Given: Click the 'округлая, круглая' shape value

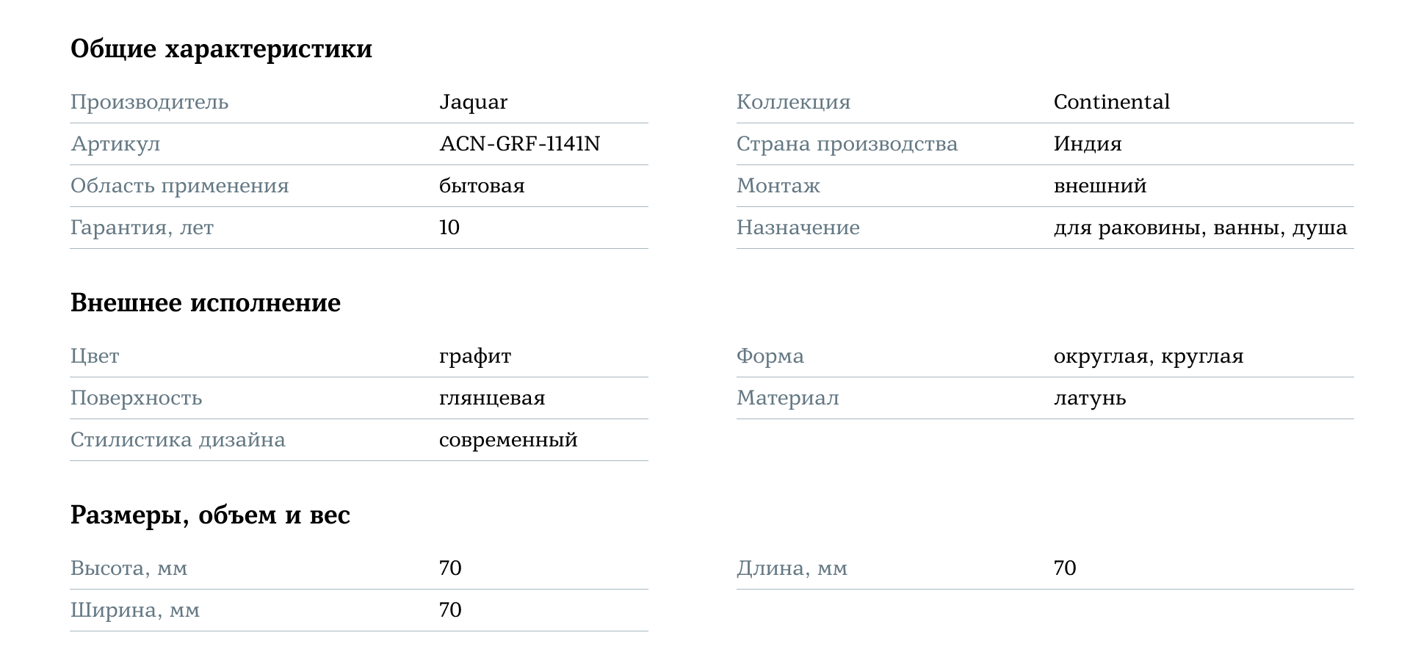Looking at the screenshot, I should 1148,357.
